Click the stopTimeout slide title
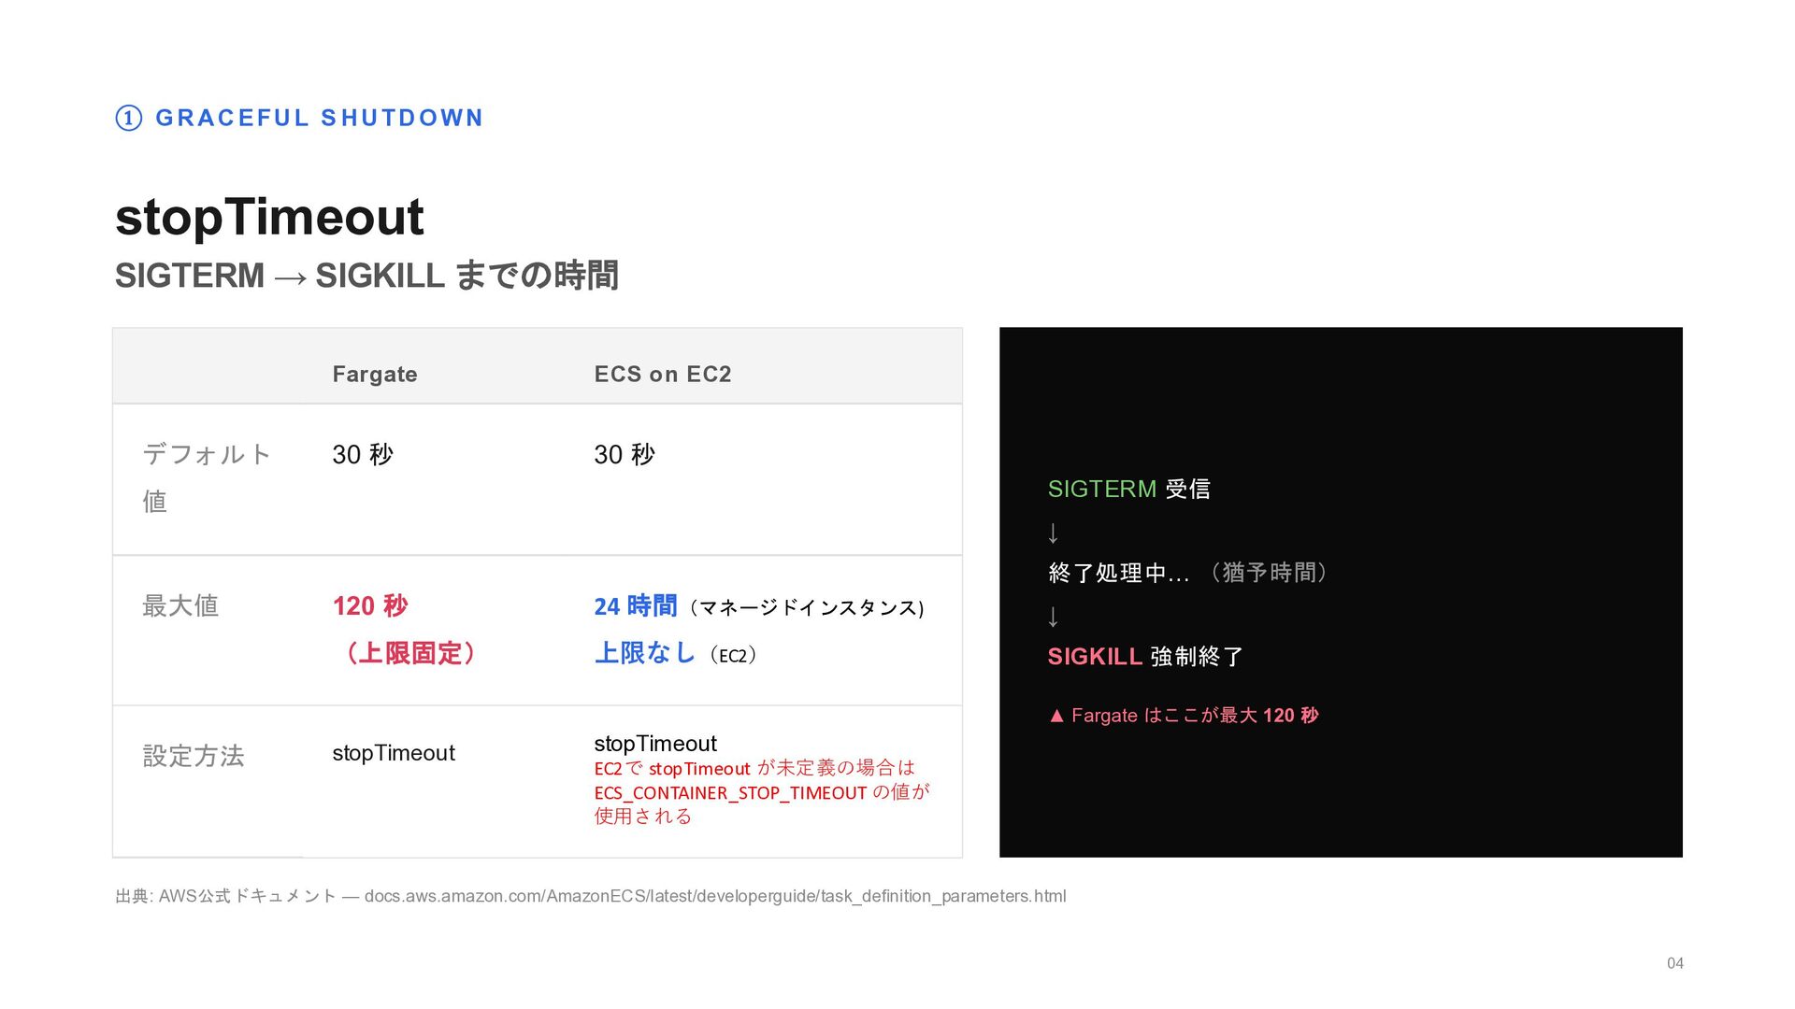 pyautogui.click(x=269, y=217)
